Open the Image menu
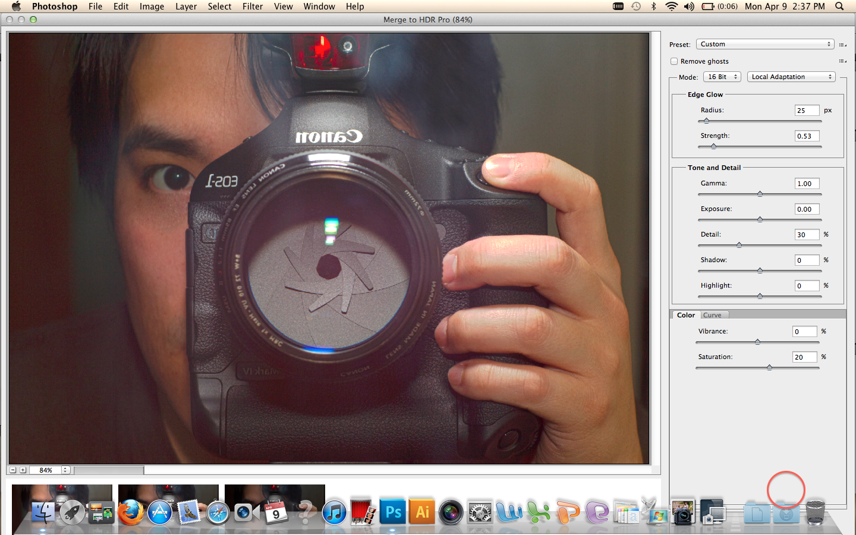This screenshot has width=856, height=535. [152, 7]
